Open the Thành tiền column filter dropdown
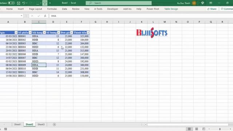This screenshot has height=131, width=233. 88,32
